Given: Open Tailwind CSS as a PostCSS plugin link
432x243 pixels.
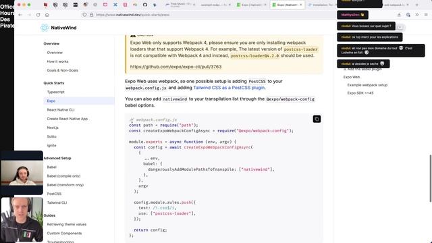Looking at the screenshot, I should [x=229, y=88].
